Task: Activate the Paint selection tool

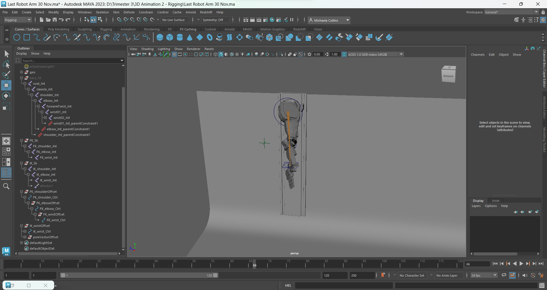Action: click(x=6, y=75)
